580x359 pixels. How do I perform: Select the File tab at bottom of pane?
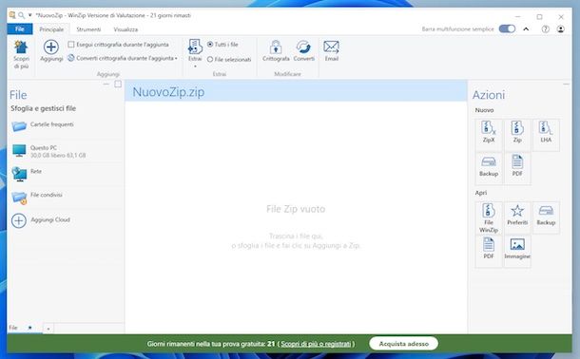click(13, 328)
